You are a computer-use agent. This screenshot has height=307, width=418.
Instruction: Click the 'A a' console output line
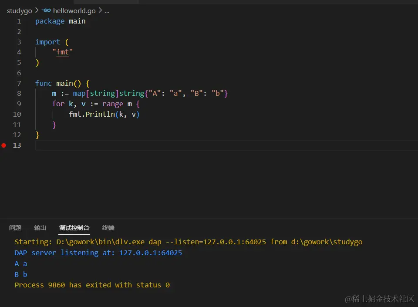pos(21,264)
